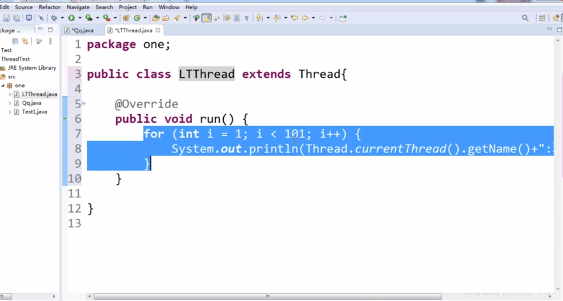Open the Refactor menu
Viewport: 563px width, 301px height.
coord(50,7)
